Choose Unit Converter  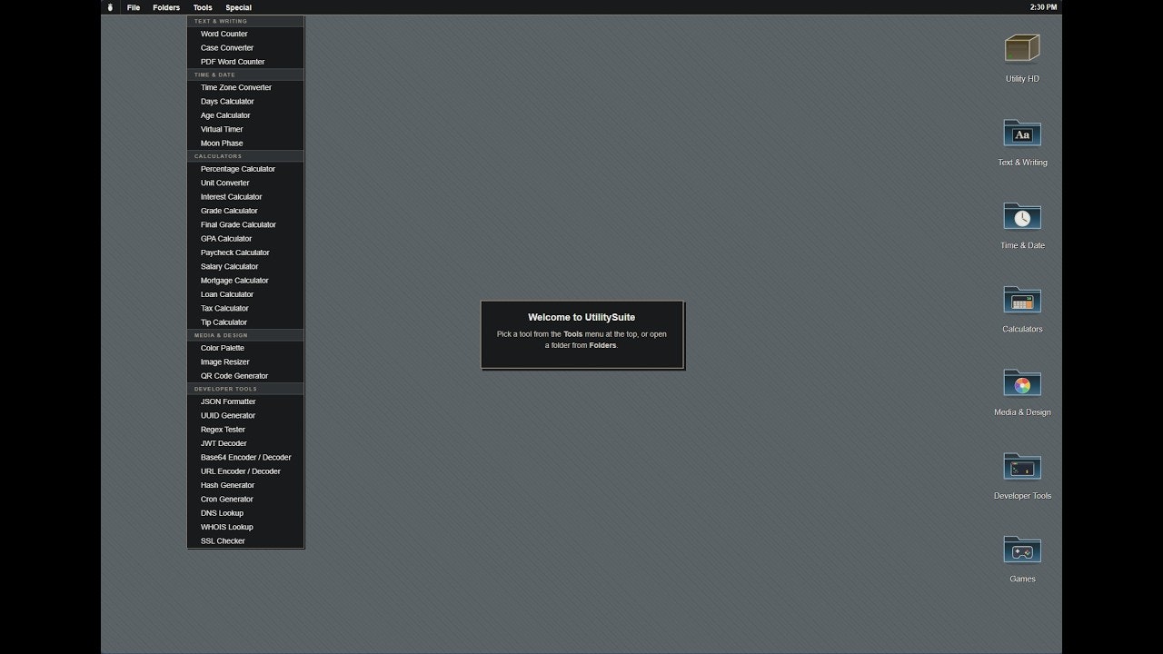coord(245,183)
